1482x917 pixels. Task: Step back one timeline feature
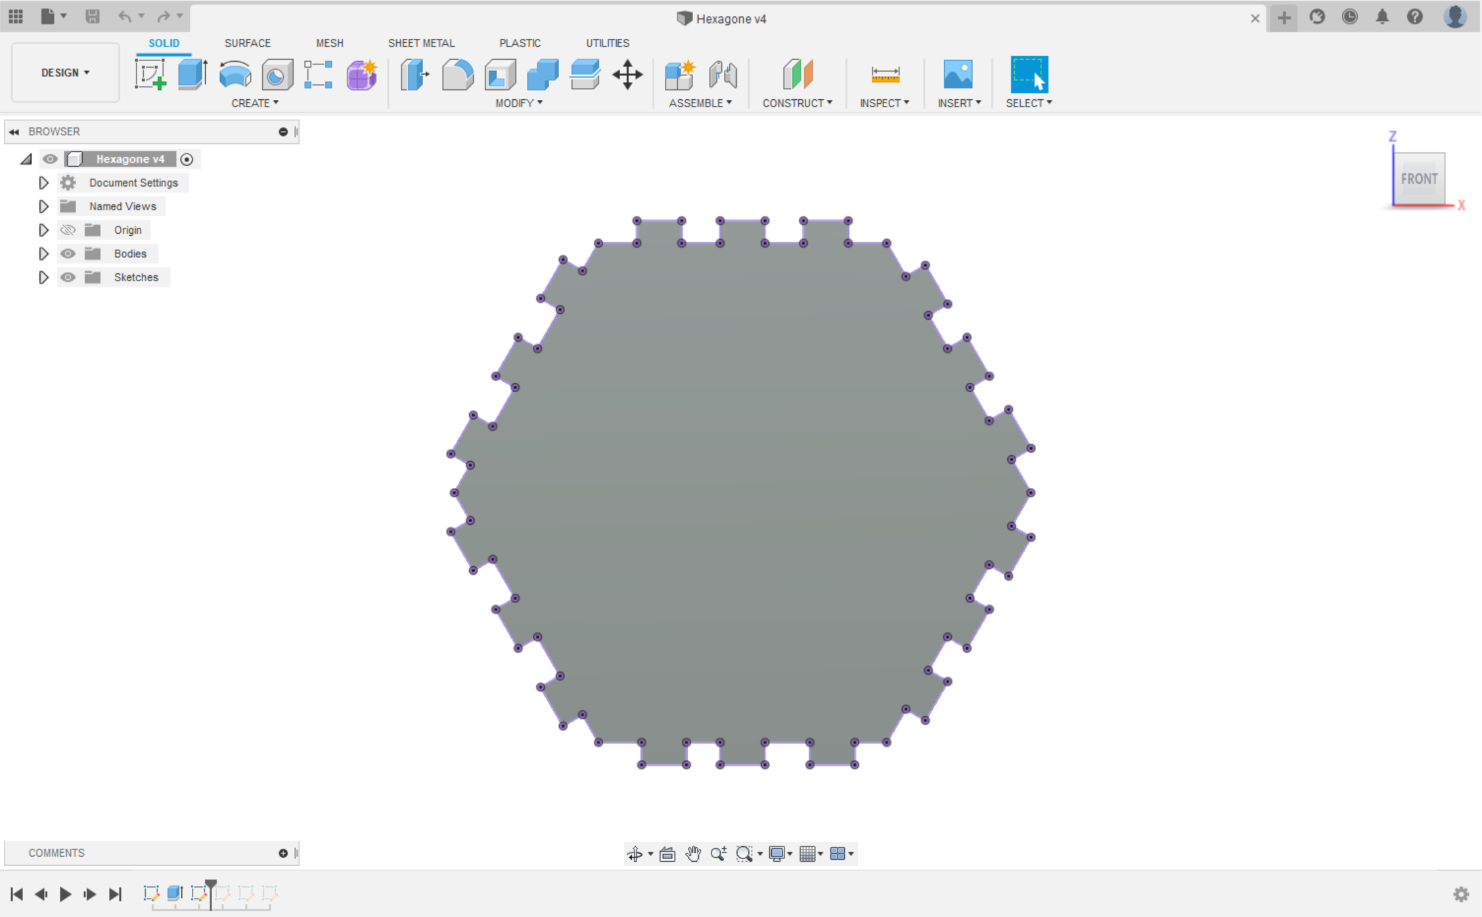point(41,894)
